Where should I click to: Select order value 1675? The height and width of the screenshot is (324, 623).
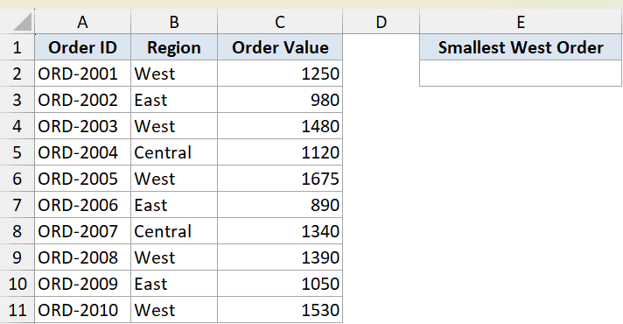[280, 179]
